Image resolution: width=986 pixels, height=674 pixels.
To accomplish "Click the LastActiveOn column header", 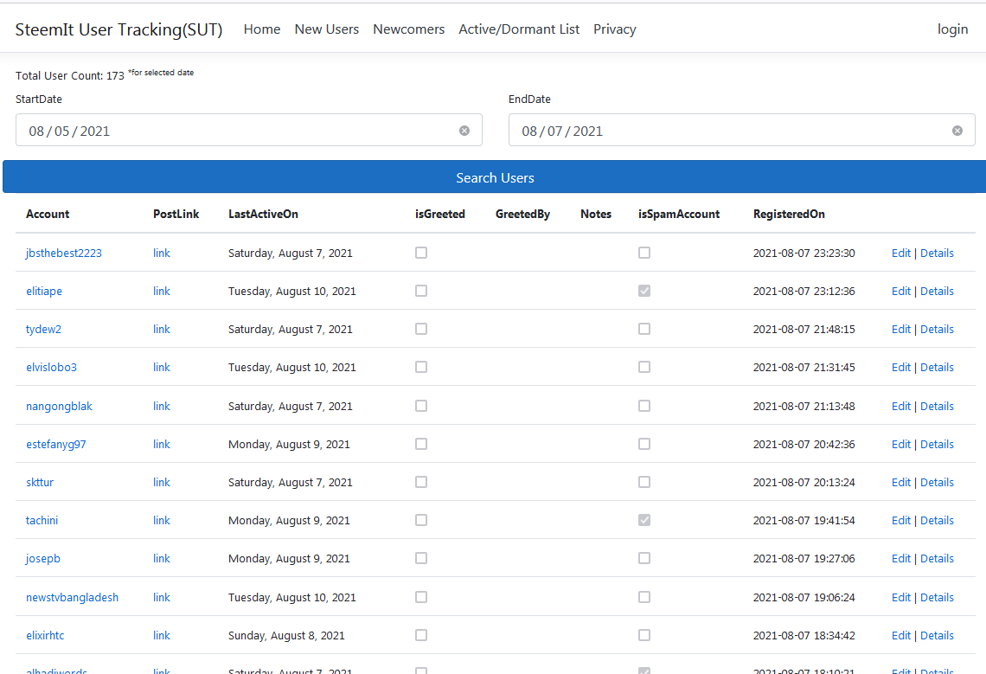I will coord(263,214).
